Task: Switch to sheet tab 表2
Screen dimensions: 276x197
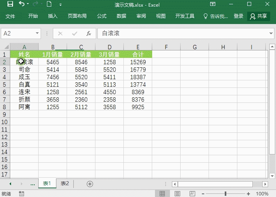Action: tap(64, 184)
